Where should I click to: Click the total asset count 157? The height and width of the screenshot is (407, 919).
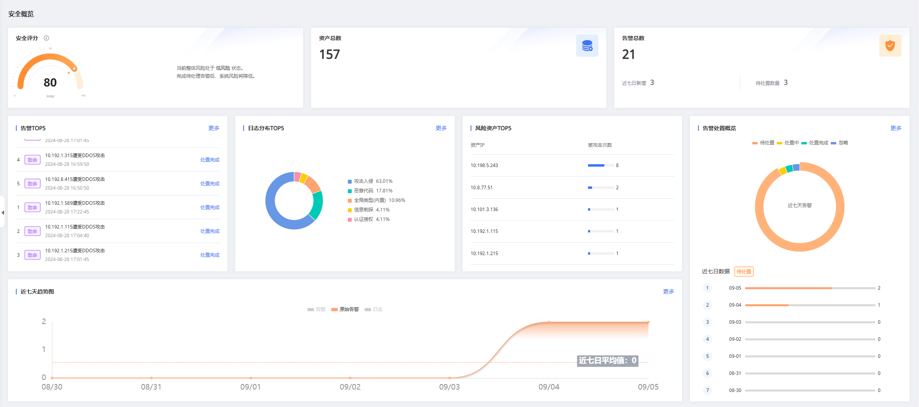(x=329, y=54)
